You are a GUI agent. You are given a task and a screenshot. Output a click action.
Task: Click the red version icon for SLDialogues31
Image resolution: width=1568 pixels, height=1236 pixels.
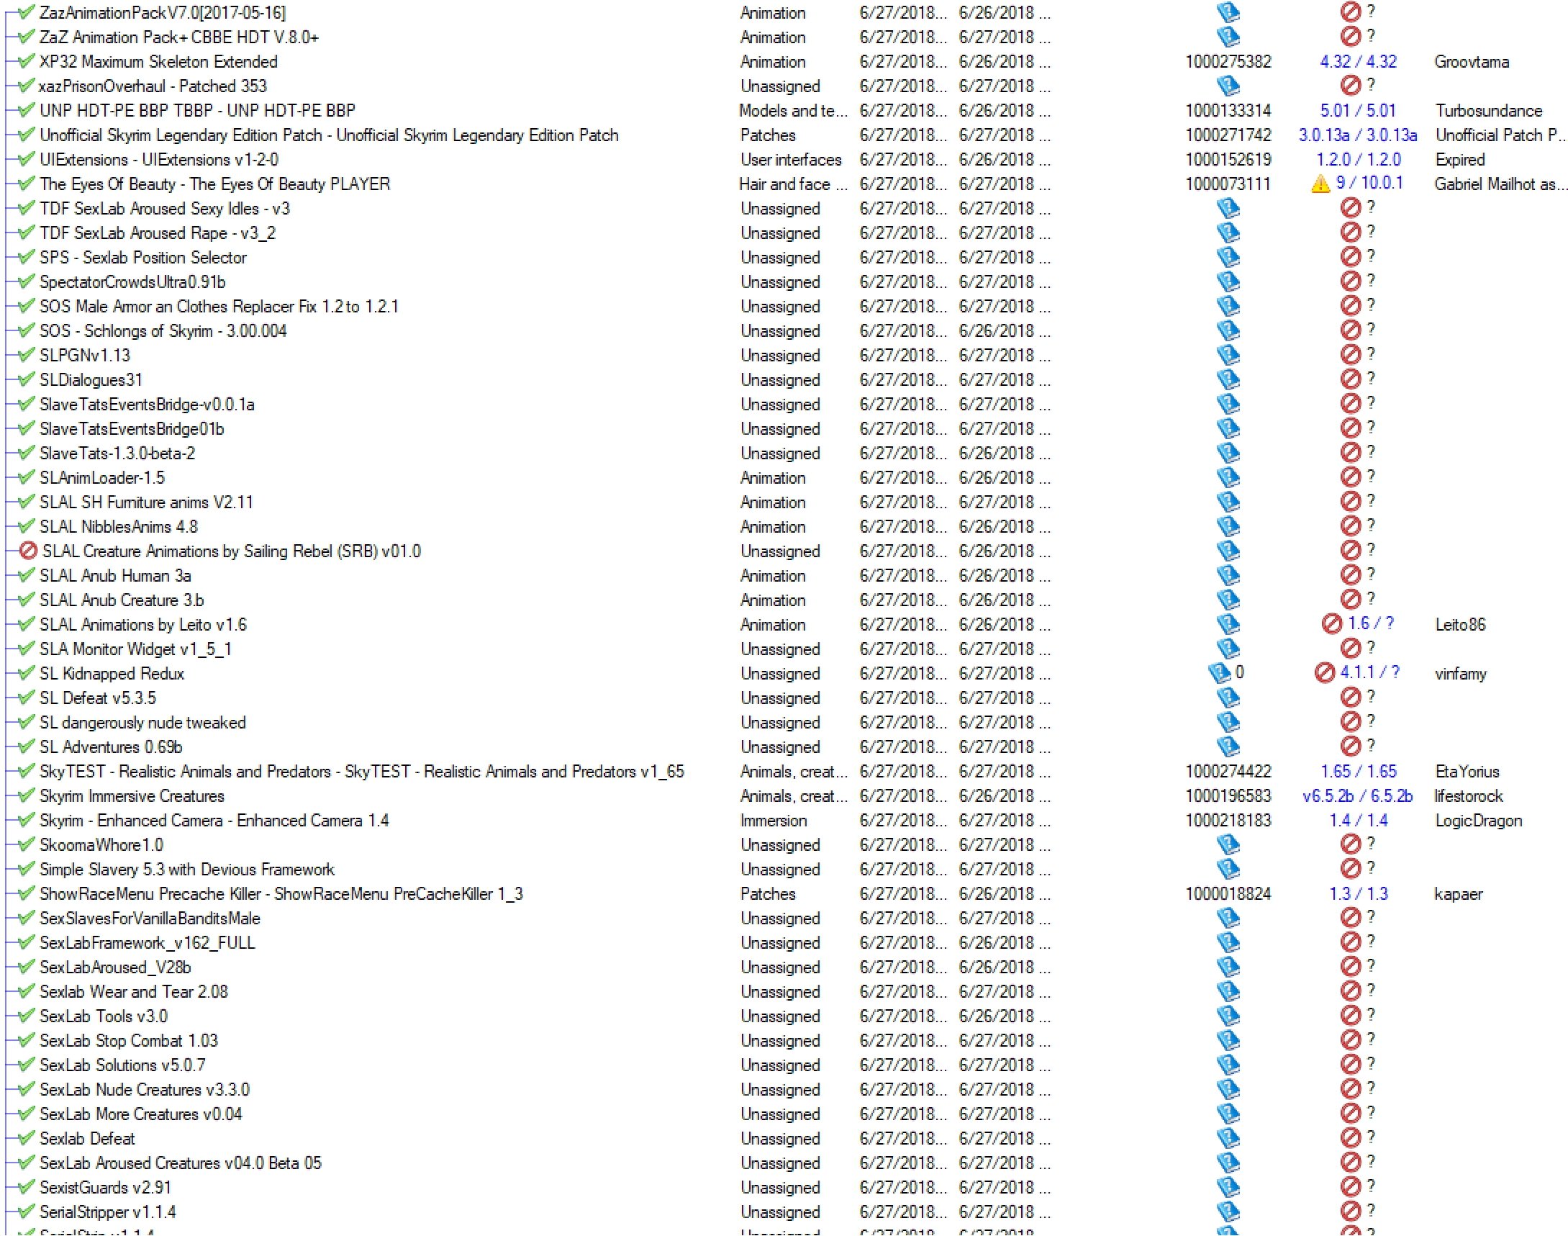pyautogui.click(x=1349, y=379)
